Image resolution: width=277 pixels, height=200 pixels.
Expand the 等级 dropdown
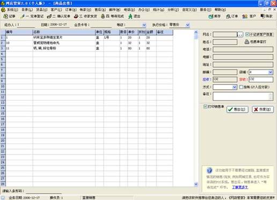click(x=144, y=25)
